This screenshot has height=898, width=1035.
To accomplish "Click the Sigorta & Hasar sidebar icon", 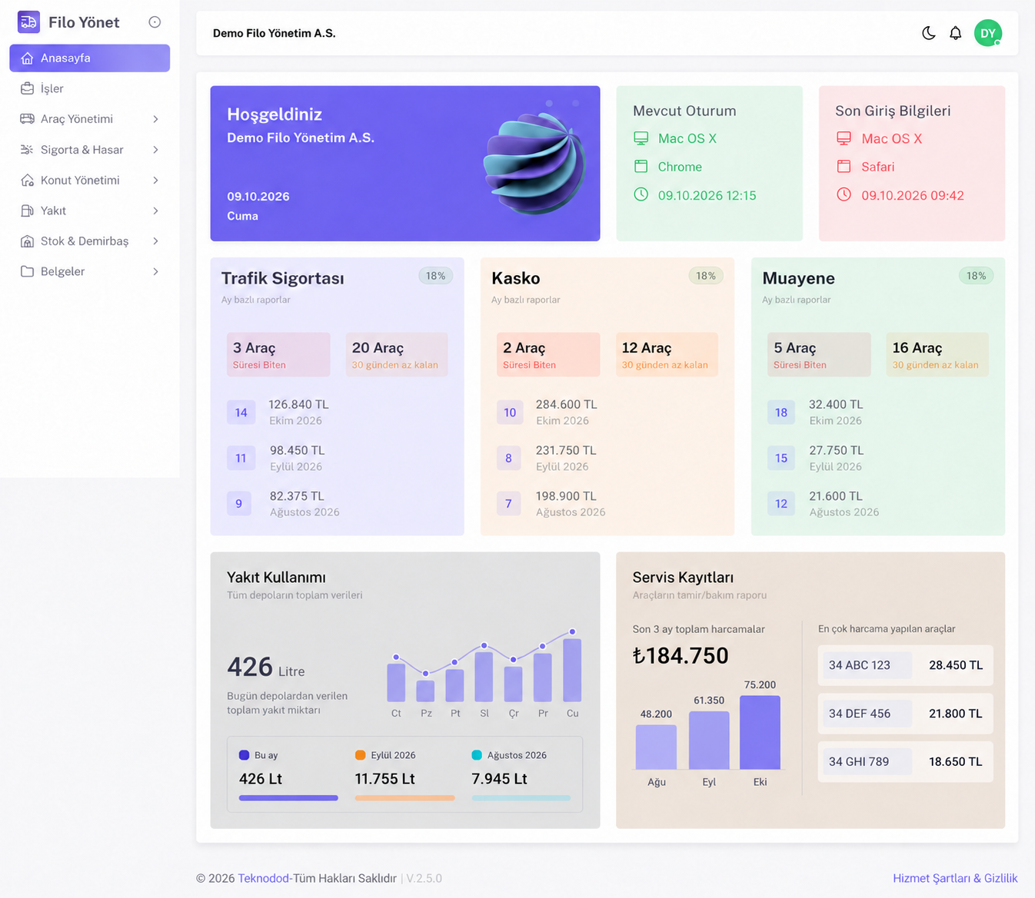I will (x=28, y=150).
